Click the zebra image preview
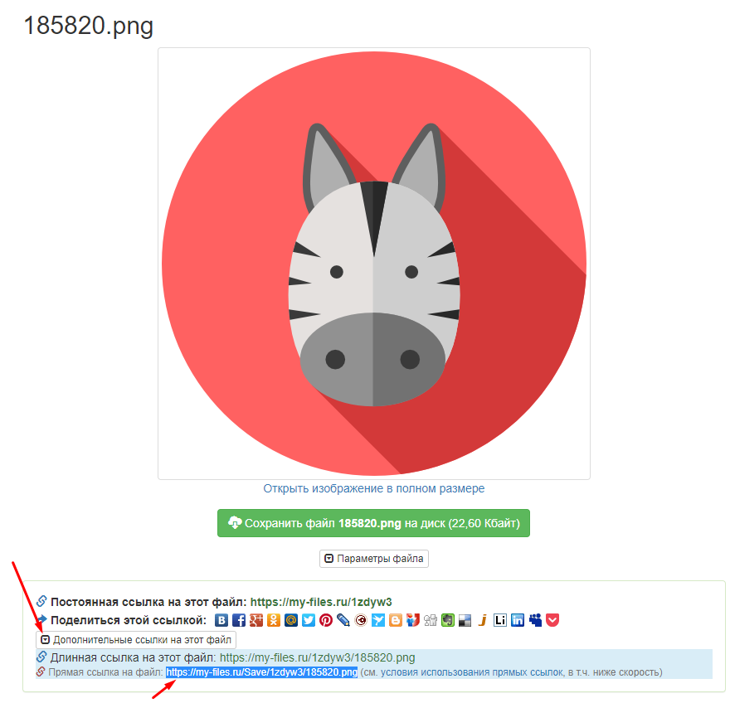This screenshot has height=703, width=730. (x=374, y=264)
